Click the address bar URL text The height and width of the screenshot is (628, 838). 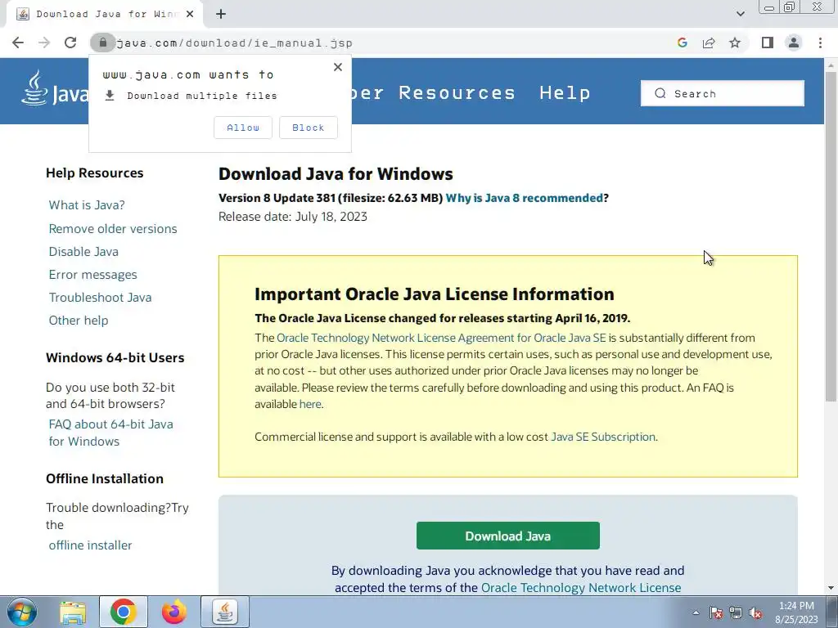pos(235,43)
